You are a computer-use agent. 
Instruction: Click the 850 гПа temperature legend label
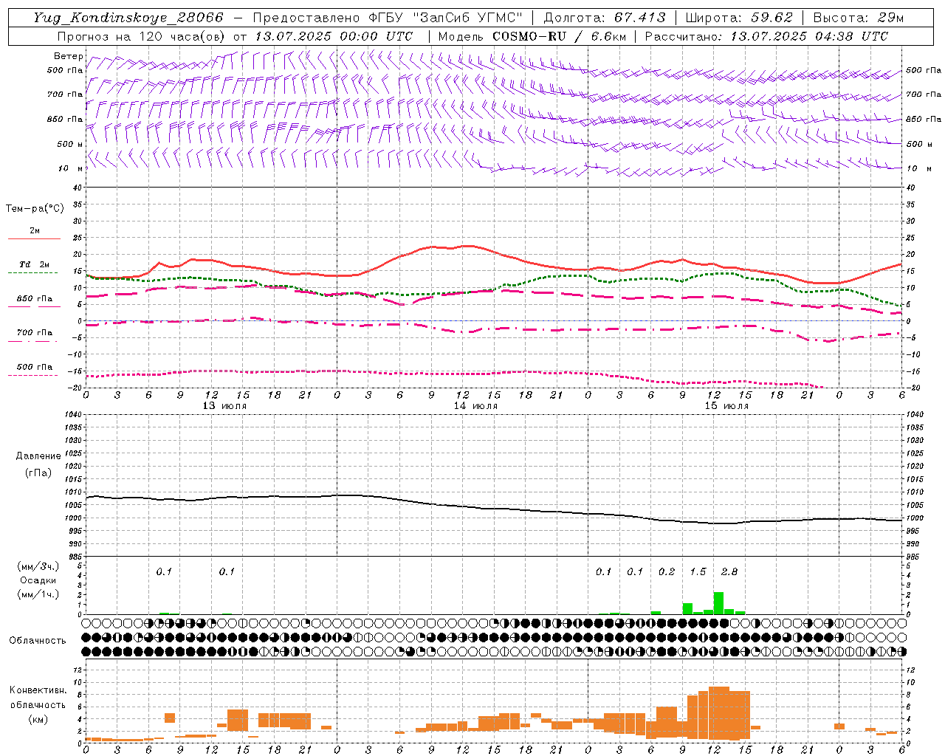[x=35, y=298]
